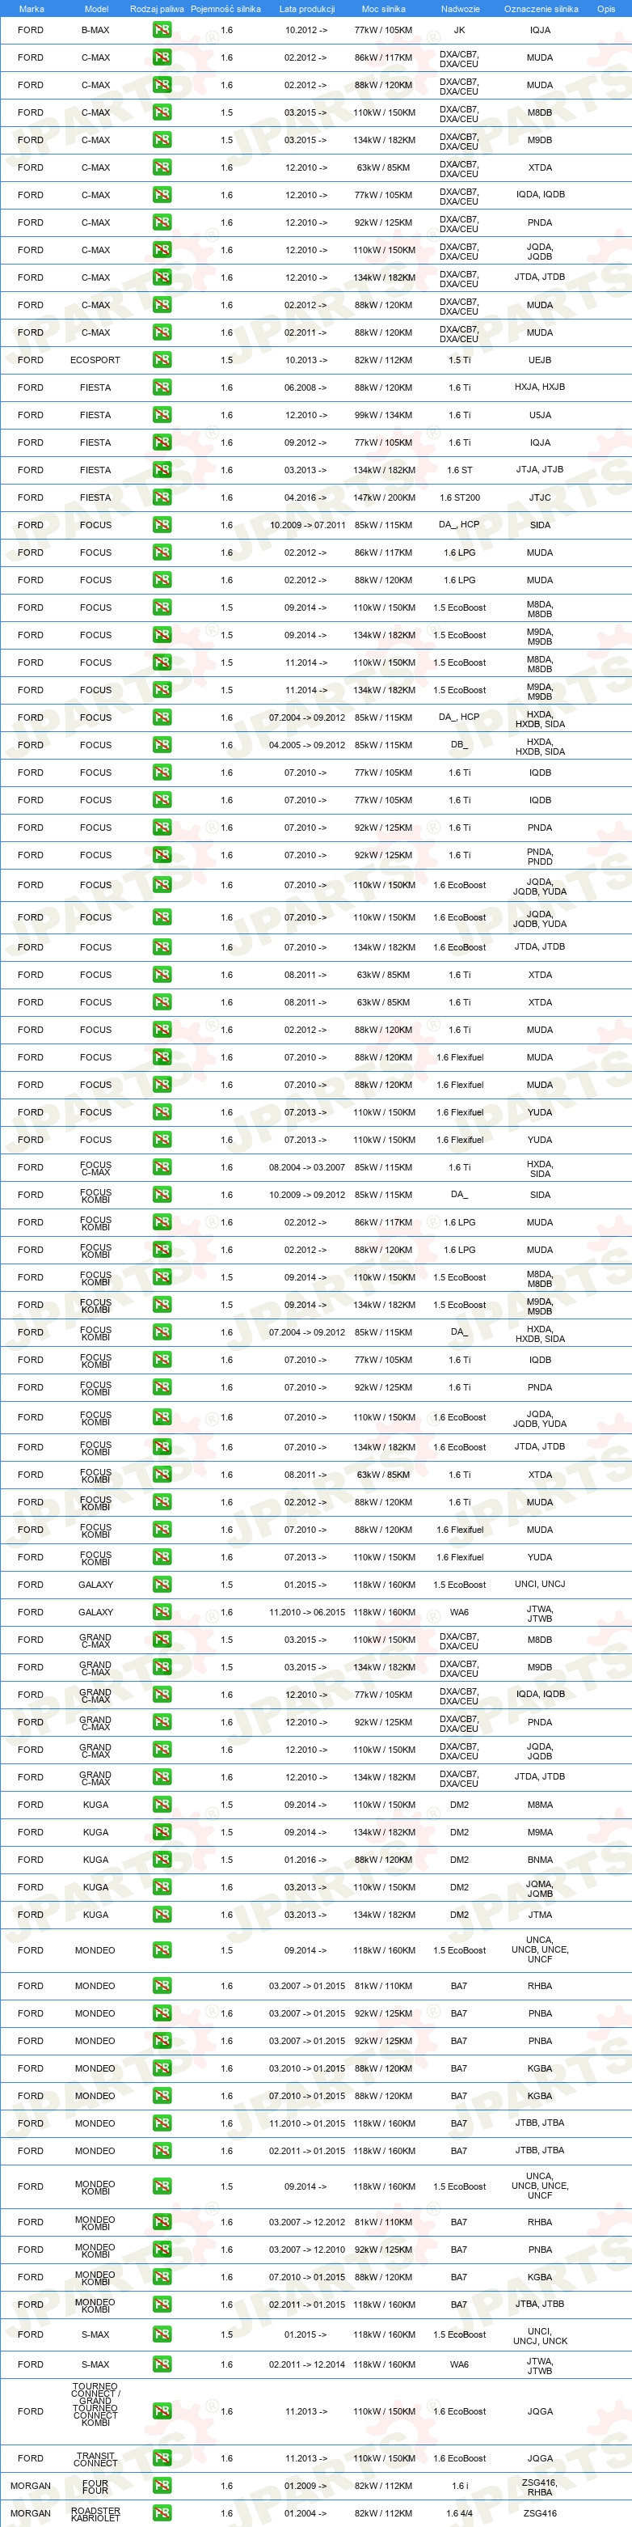This screenshot has height=2527, width=632.
Task: Click the fuel icon in the Fiesta JTJA, JTJB row
Action: click(x=162, y=470)
